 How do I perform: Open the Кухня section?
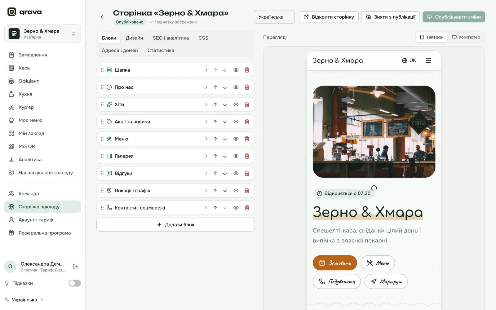click(x=42, y=94)
